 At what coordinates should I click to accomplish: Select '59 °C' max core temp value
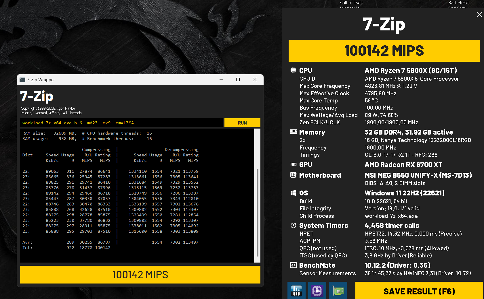click(x=371, y=100)
